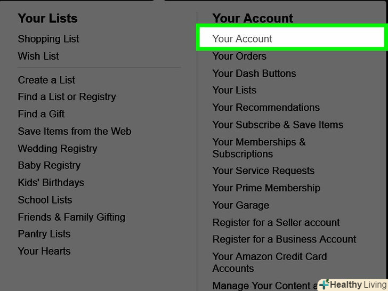Open the Shopping List
This screenshot has height=291, width=388.
pos(48,39)
